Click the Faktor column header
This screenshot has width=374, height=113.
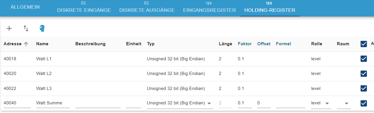[245, 44]
